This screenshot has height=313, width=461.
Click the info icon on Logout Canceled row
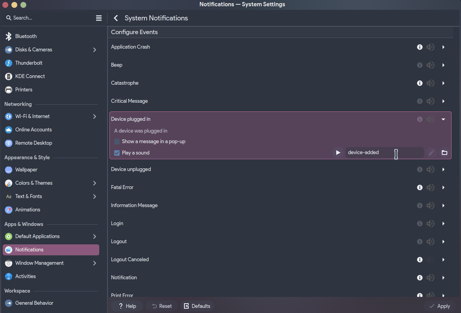tap(420, 260)
